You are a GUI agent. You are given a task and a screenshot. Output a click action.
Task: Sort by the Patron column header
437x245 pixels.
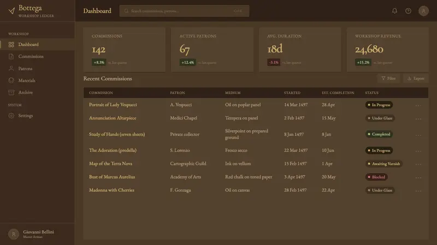coord(178,93)
